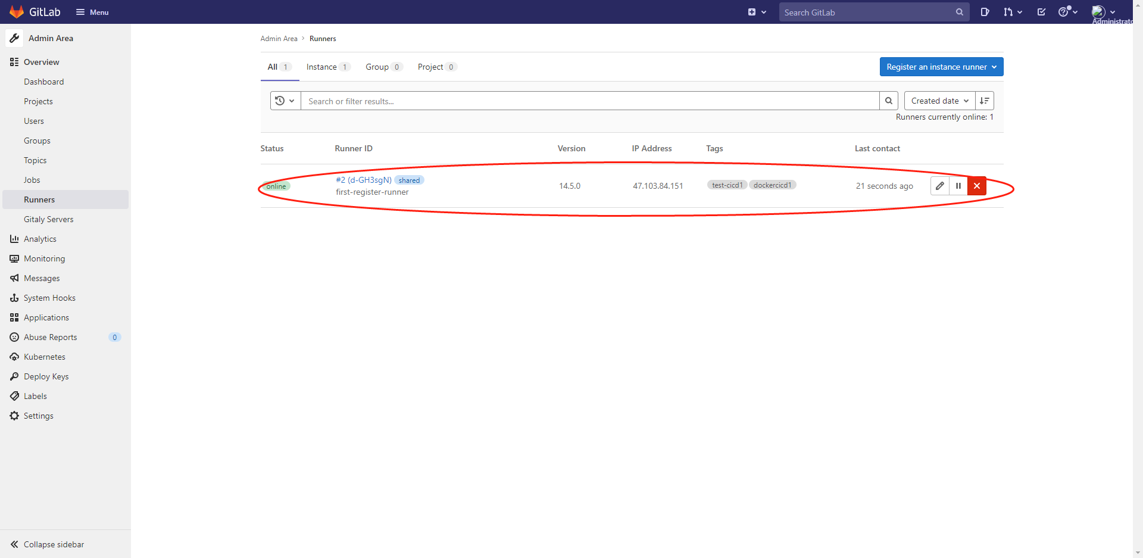
Task: Open runner #2 (d-GH3sgN) link
Action: coord(364,180)
